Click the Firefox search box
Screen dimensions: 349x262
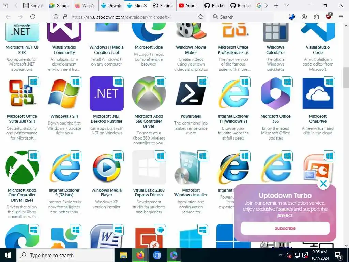click(241, 17)
